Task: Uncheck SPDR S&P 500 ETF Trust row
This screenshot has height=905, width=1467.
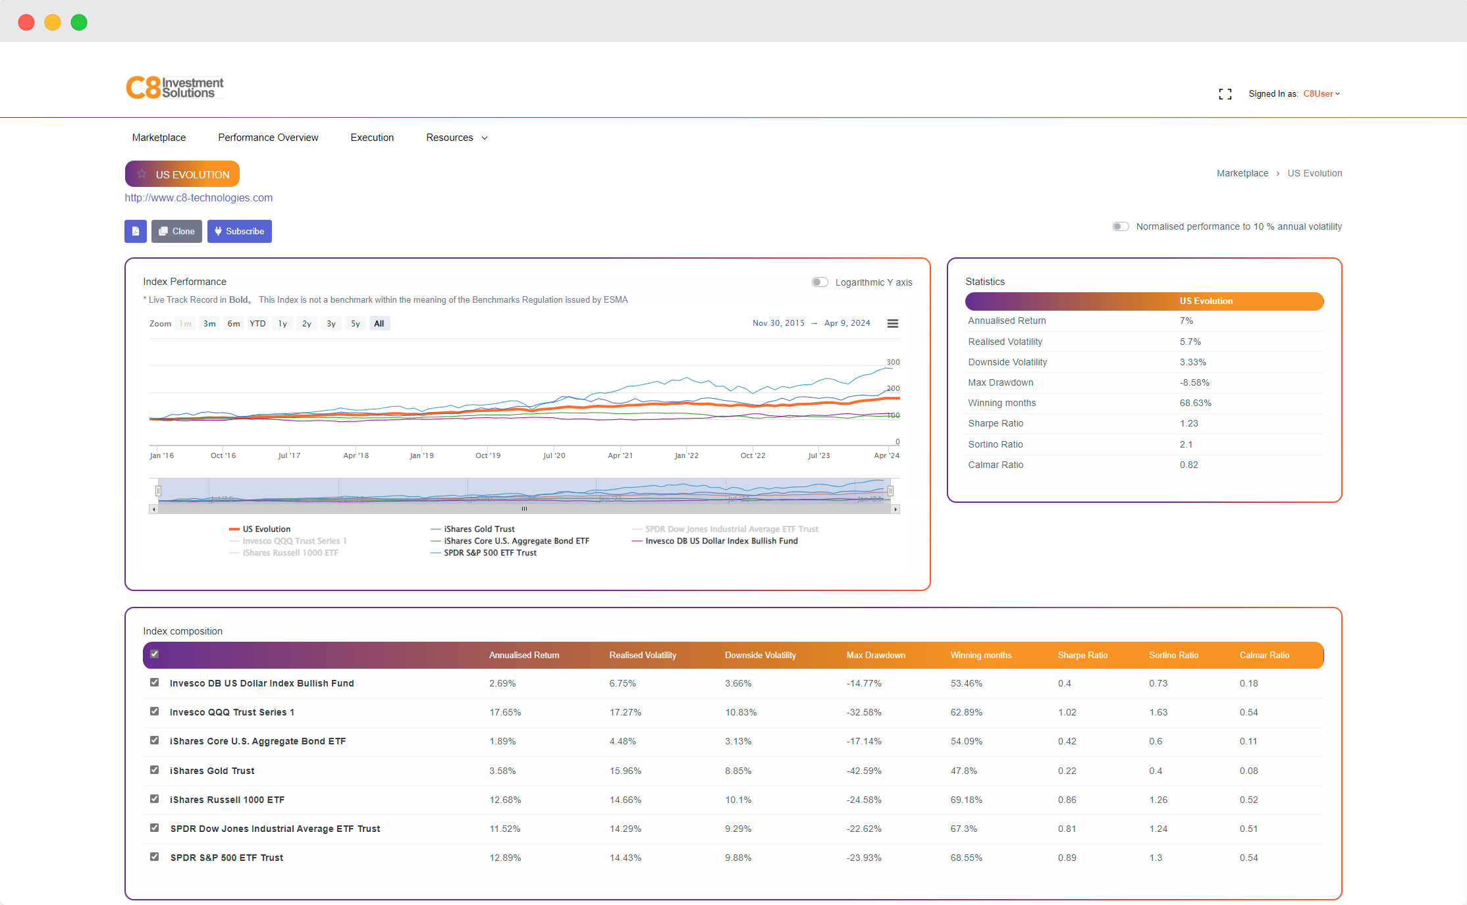Action: tap(155, 857)
